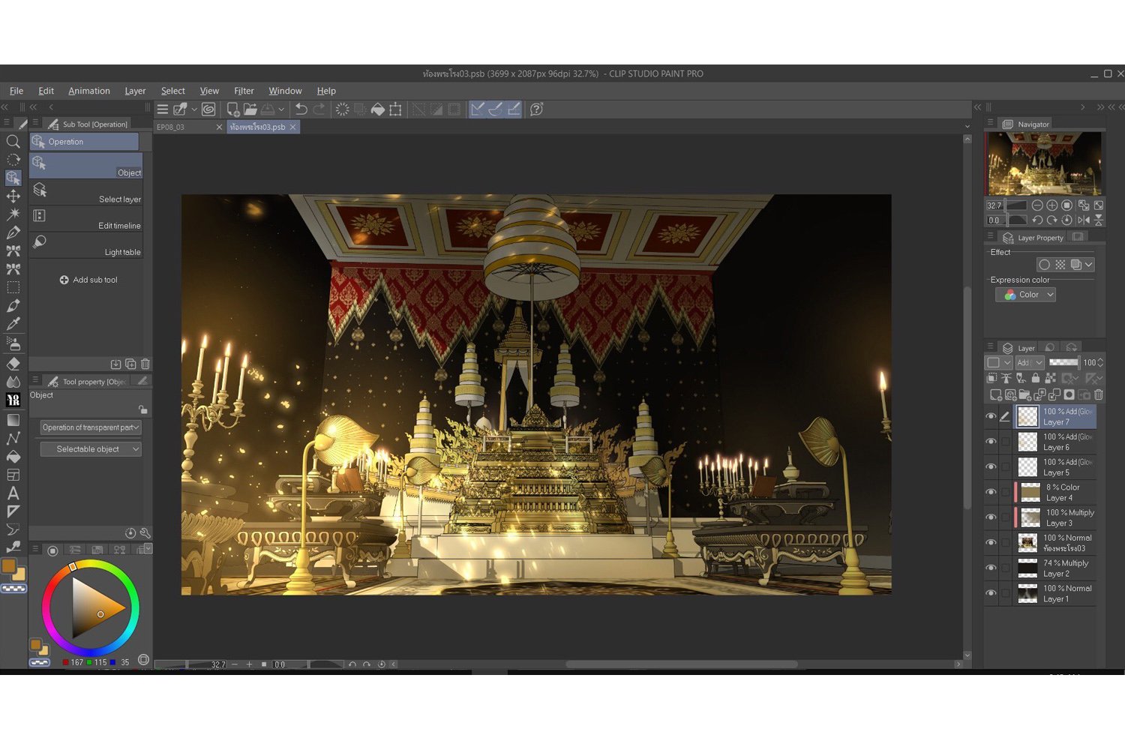Screen dimensions: 1125x750
Task: Click Add sub tool button
Action: click(x=88, y=280)
